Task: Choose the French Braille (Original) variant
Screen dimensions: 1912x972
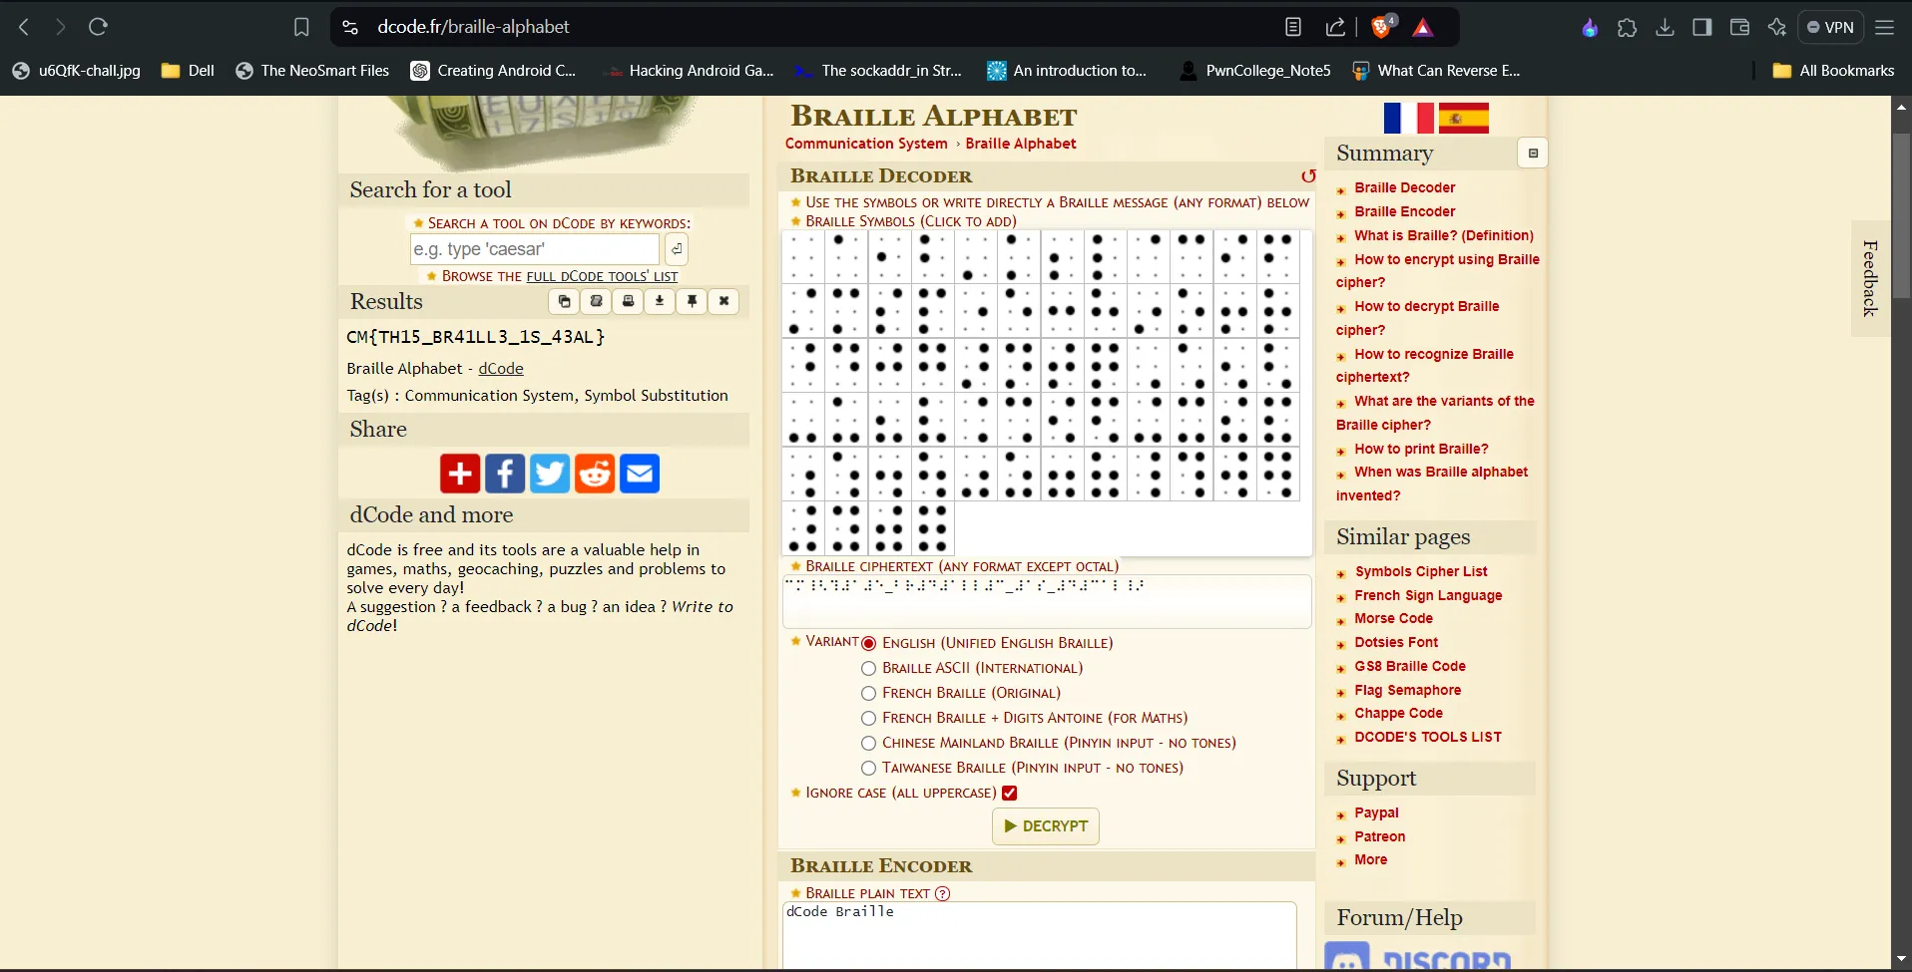Action: coord(868,694)
